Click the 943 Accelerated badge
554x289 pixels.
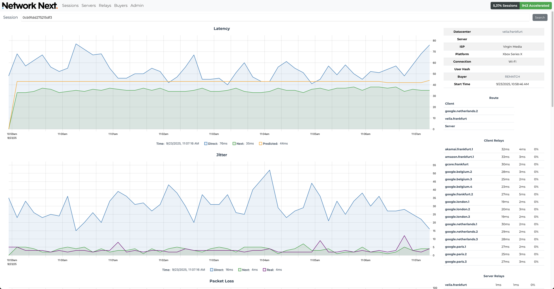click(x=536, y=5)
